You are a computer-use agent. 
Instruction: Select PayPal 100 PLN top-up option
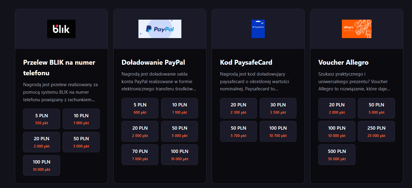point(180,155)
